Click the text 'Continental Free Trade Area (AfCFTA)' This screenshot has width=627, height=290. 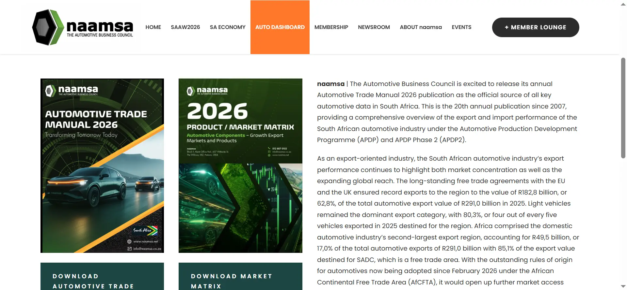tap(377, 283)
